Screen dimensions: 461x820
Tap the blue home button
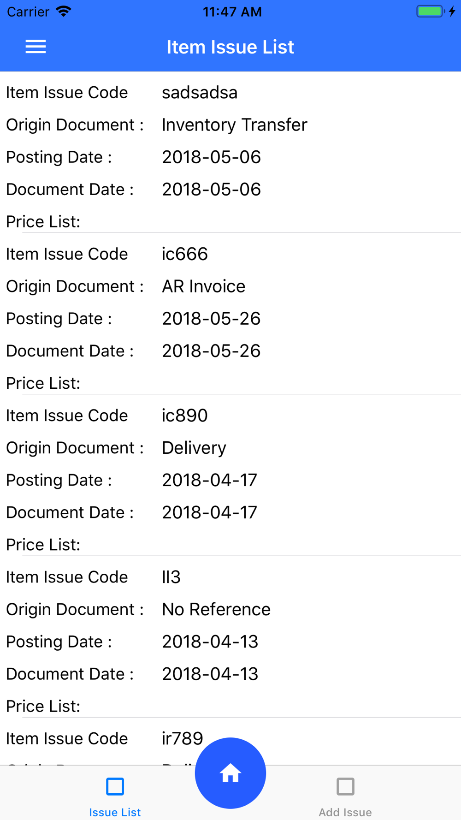[230, 773]
